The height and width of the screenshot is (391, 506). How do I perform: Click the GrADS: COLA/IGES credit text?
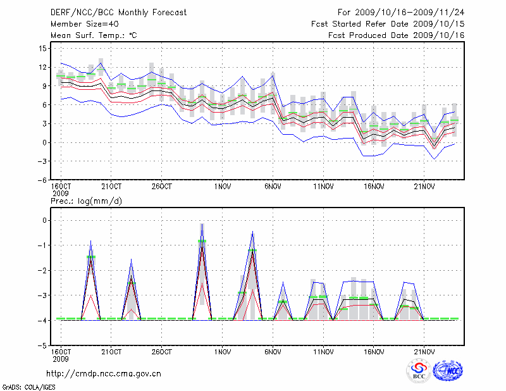click(x=27, y=386)
